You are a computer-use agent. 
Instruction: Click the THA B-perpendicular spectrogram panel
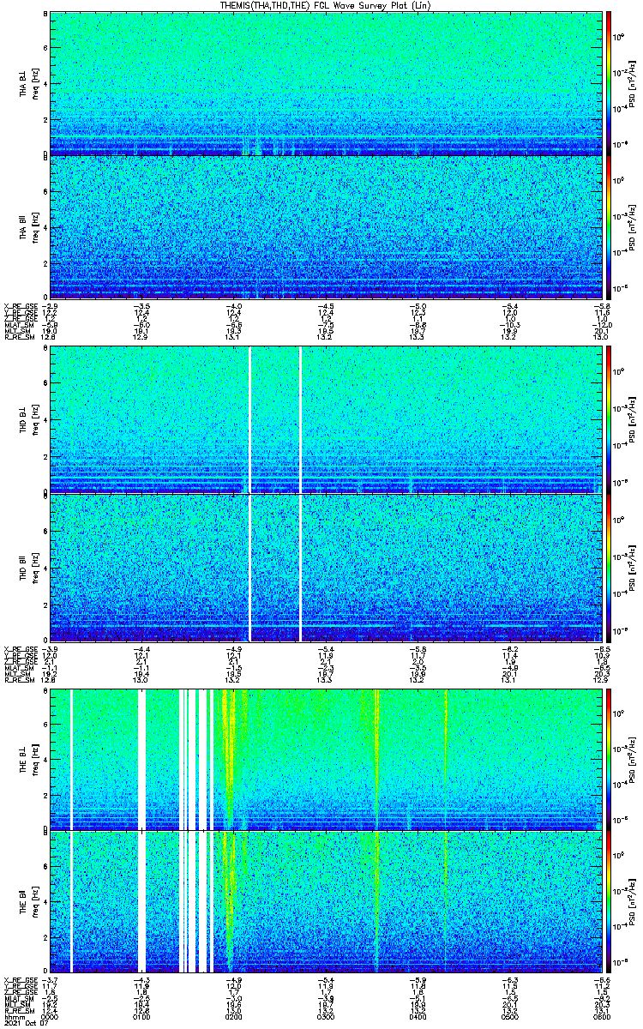(x=324, y=82)
